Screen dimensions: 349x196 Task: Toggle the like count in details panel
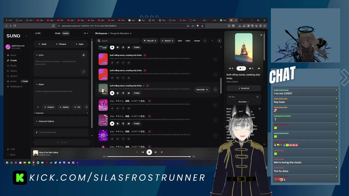pyautogui.click(x=241, y=68)
